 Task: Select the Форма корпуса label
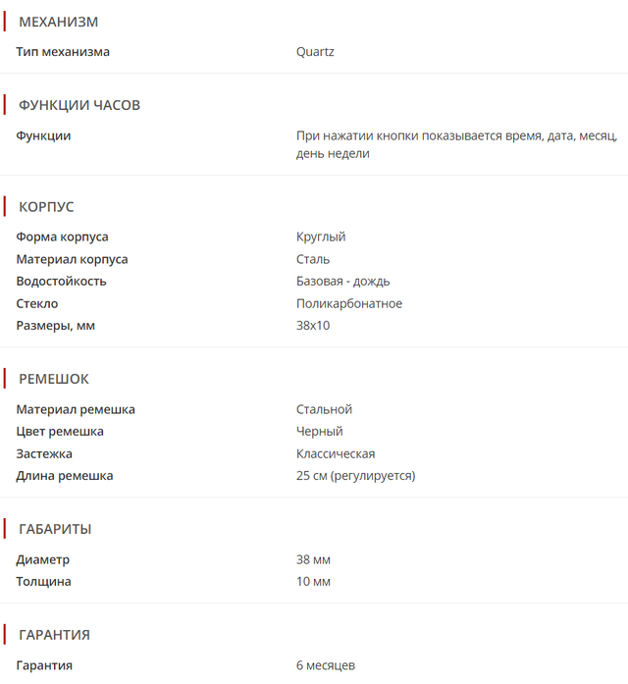(x=62, y=237)
